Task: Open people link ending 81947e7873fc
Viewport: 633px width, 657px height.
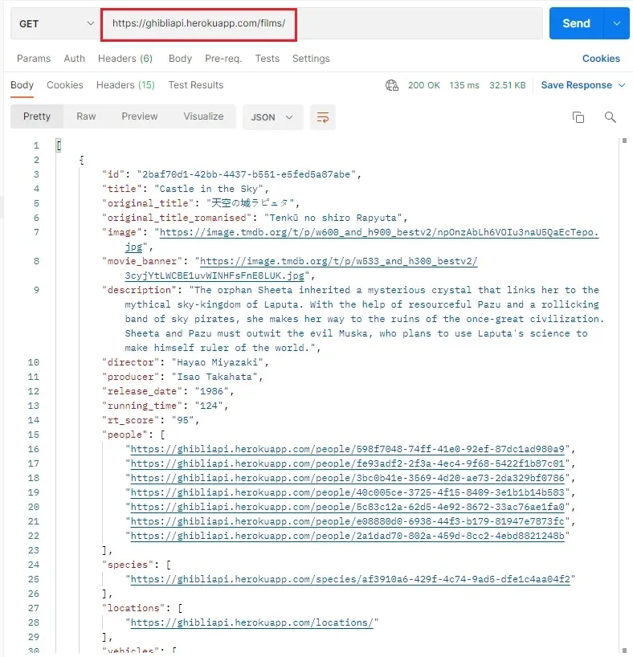Action: tap(348, 521)
